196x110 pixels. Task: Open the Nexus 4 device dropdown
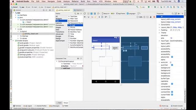tap(106, 13)
